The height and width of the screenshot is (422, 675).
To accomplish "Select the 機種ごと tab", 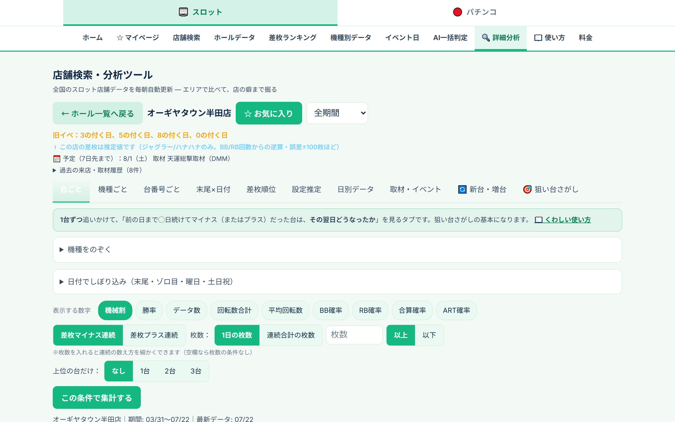I will (x=113, y=190).
